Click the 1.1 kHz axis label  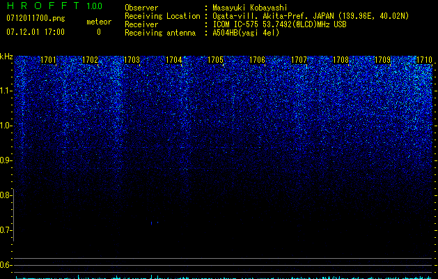point(6,91)
